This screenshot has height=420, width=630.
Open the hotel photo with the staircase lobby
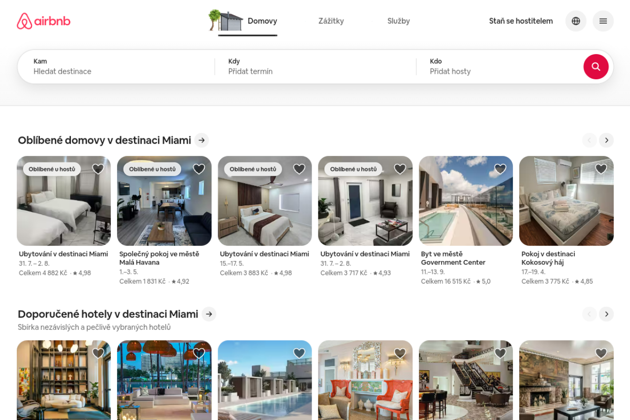pyautogui.click(x=466, y=380)
